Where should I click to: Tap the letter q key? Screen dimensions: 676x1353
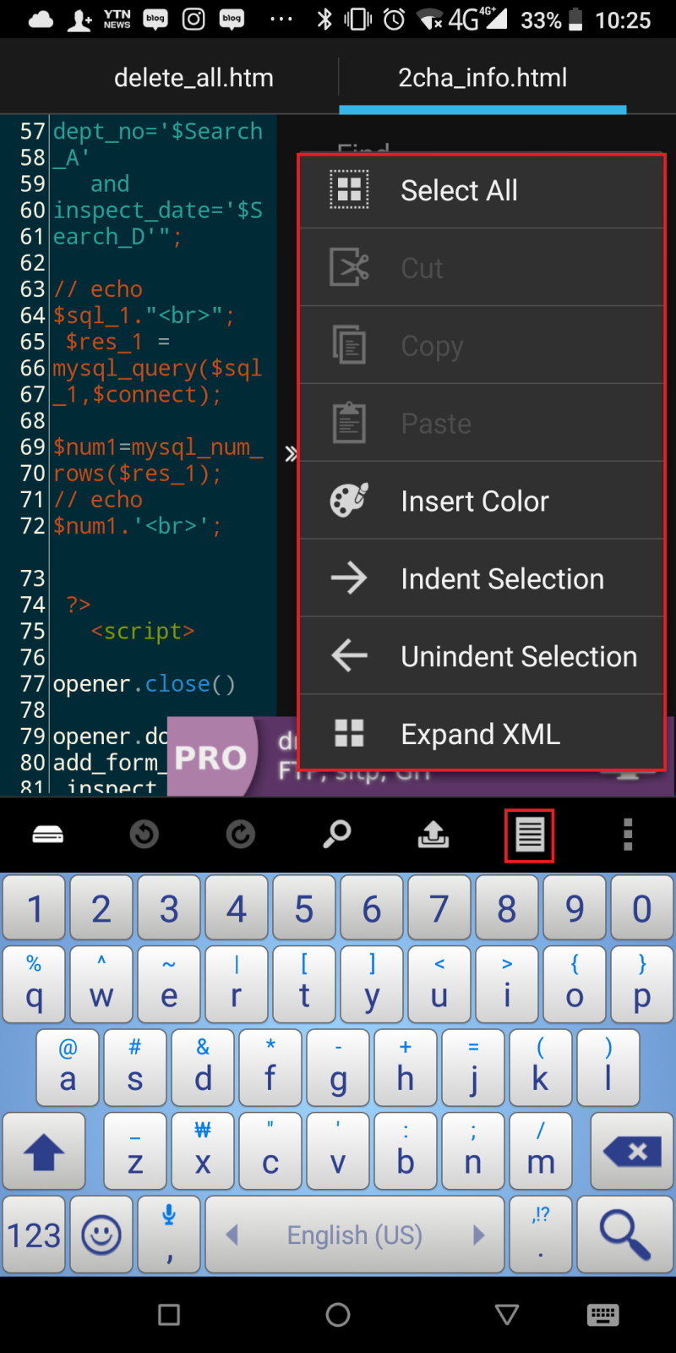34,985
